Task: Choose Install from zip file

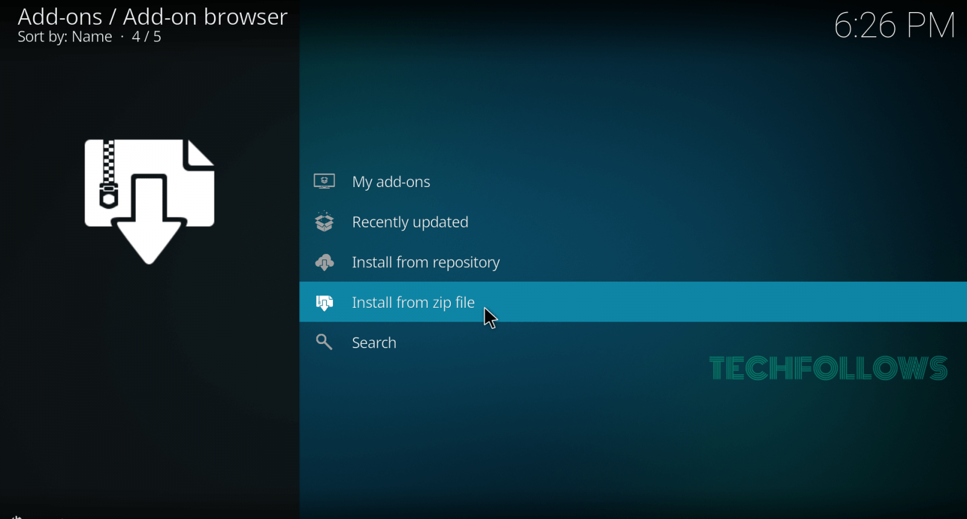Action: tap(633, 302)
